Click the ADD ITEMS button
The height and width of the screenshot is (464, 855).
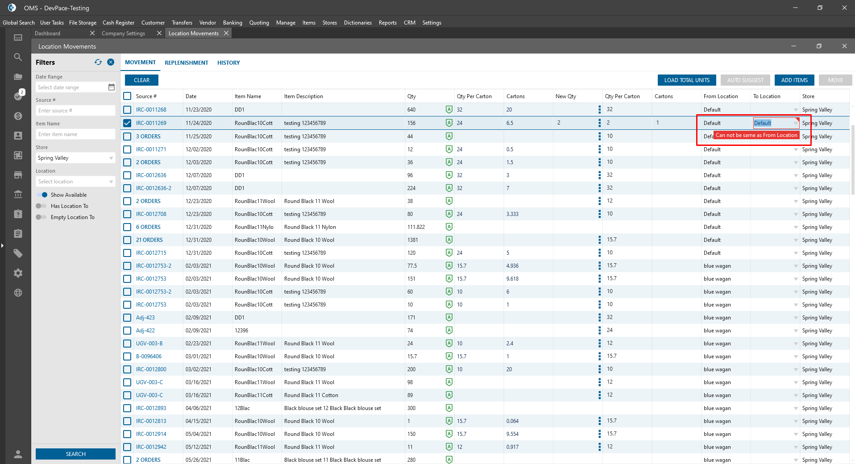(x=794, y=80)
